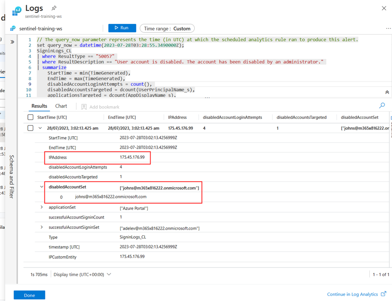Click the Done button

(x=29, y=295)
